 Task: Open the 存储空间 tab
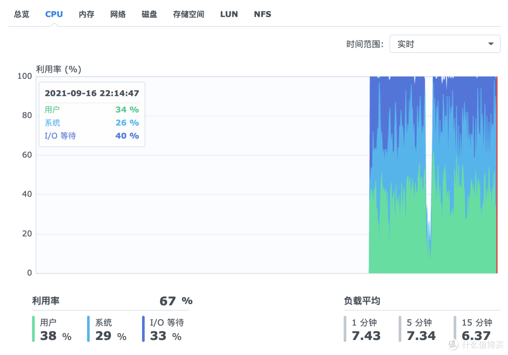[189, 14]
